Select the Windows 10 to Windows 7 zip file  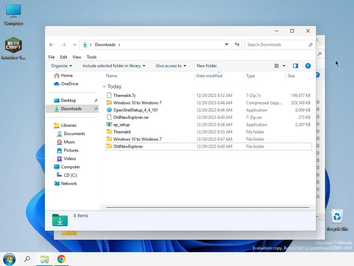coord(208,103)
